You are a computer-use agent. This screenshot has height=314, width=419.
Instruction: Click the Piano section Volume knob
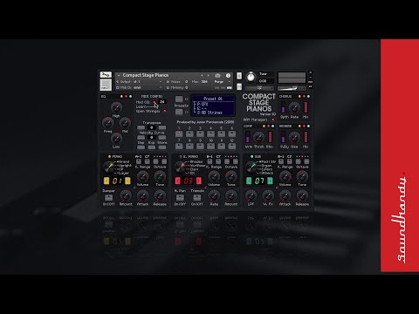(x=142, y=176)
